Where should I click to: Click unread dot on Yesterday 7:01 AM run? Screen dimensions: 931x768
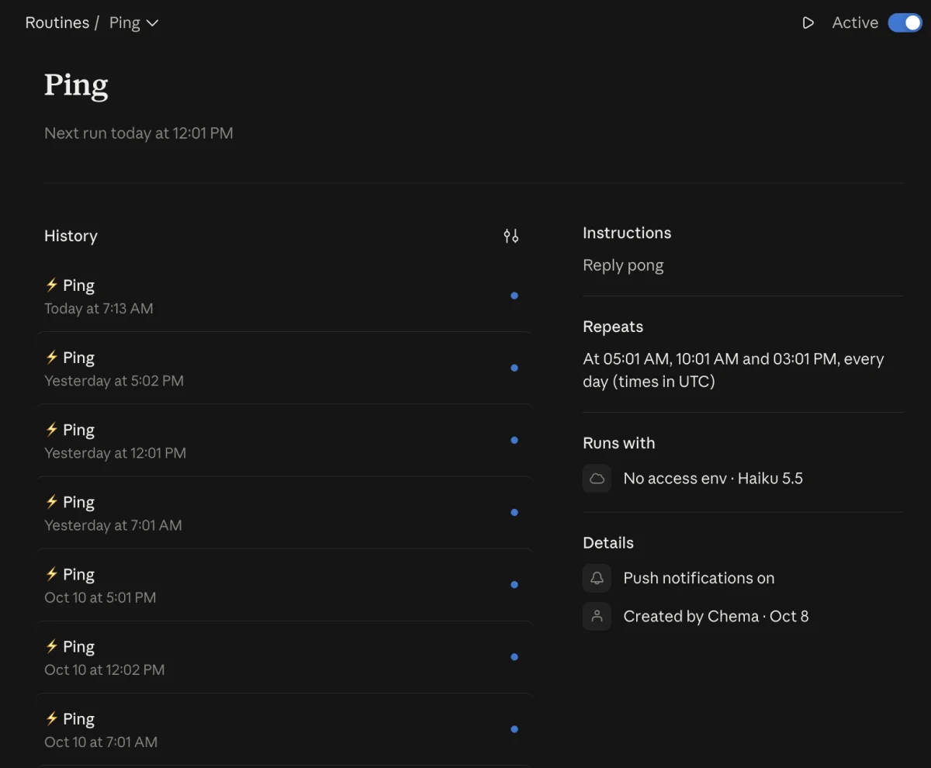pyautogui.click(x=514, y=512)
